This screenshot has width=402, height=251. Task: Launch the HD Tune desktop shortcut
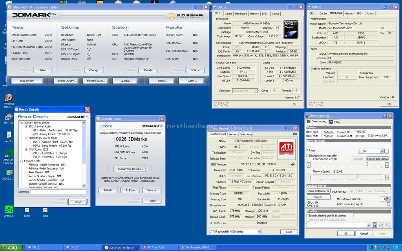pos(9,118)
